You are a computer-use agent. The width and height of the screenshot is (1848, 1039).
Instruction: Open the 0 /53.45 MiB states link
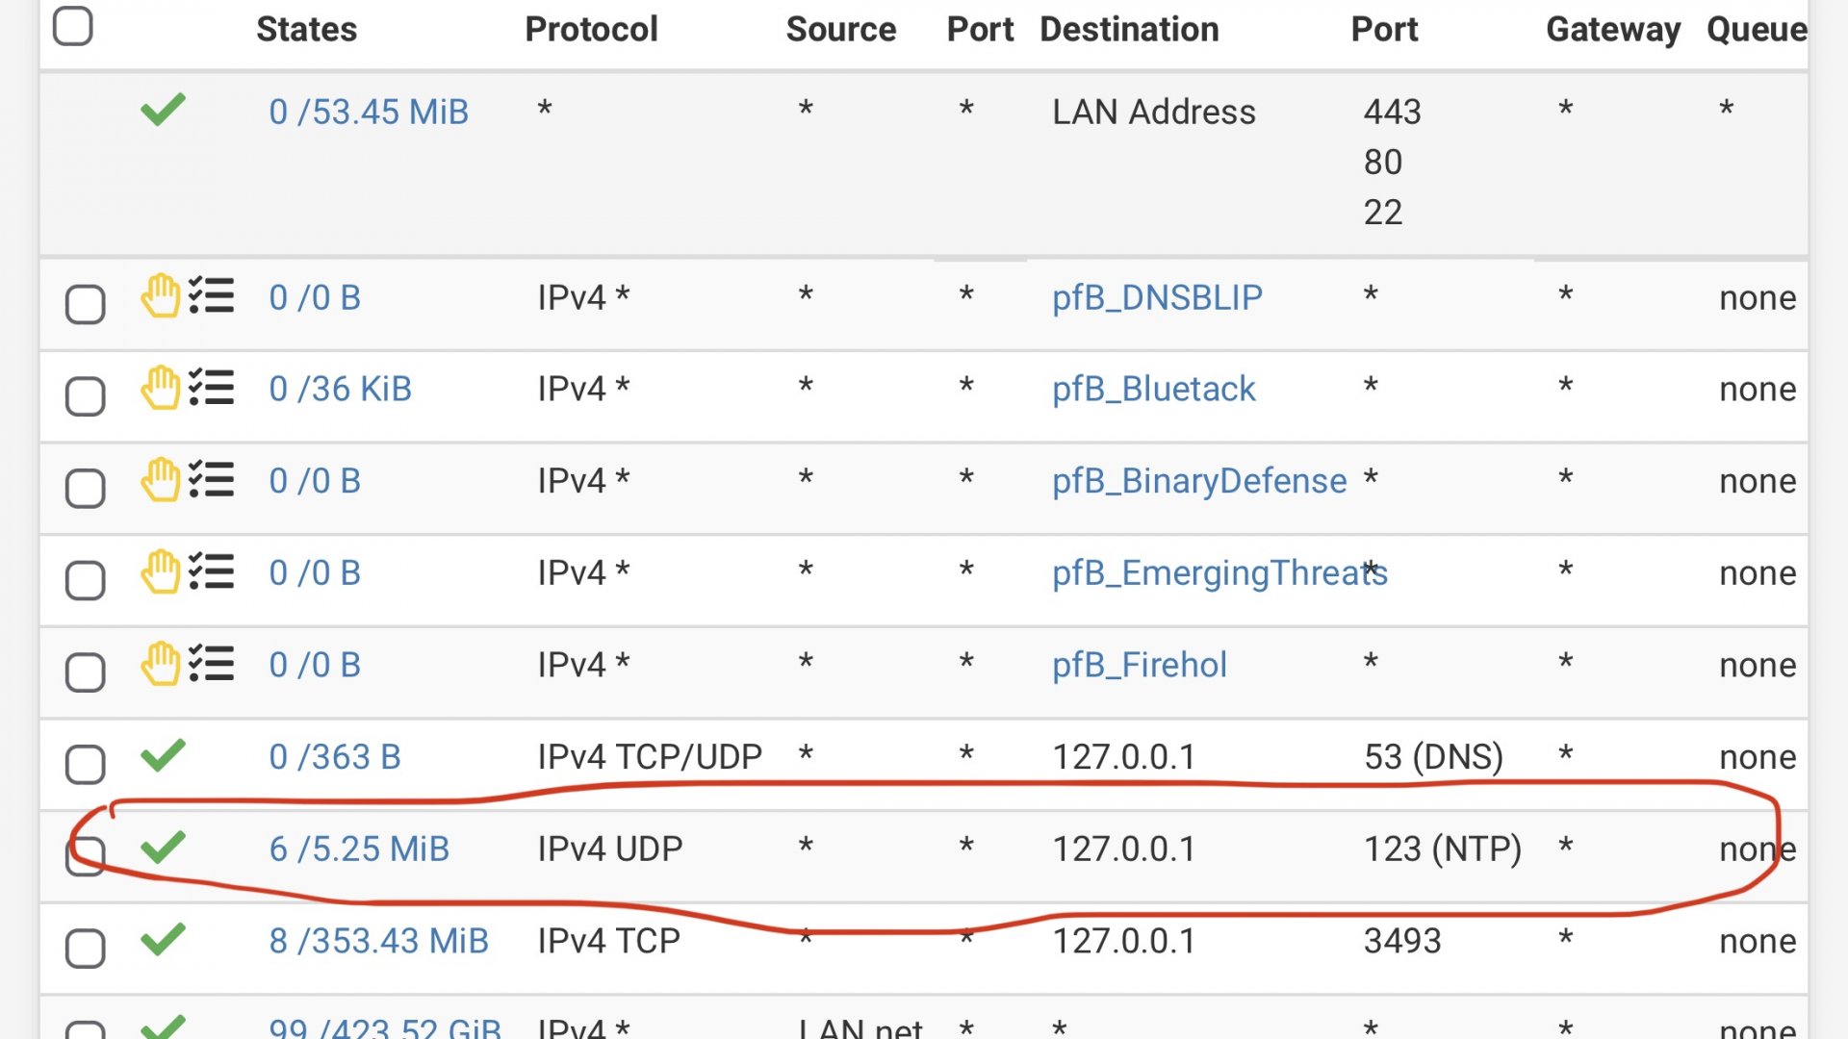click(x=369, y=112)
